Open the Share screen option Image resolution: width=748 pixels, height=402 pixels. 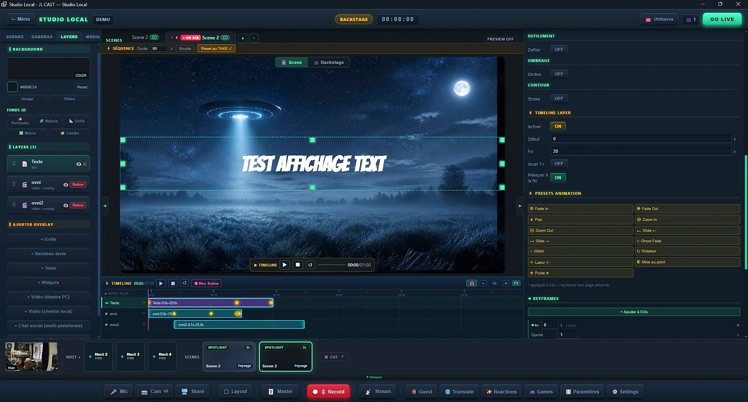(193, 391)
